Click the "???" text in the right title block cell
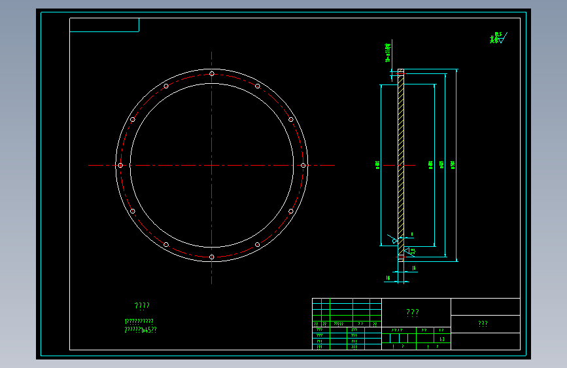 483,323
